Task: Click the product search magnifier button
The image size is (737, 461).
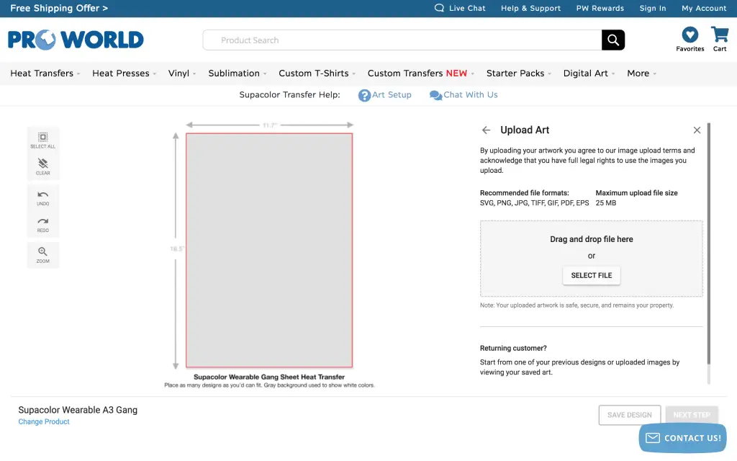Action: 613,40
